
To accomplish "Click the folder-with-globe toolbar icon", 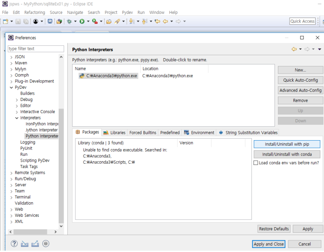I will [x=59, y=21].
